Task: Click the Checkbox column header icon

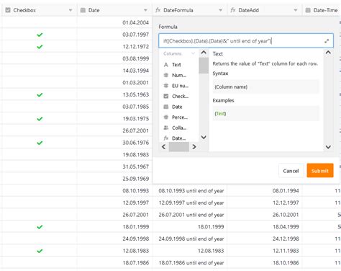Action: pos(8,10)
